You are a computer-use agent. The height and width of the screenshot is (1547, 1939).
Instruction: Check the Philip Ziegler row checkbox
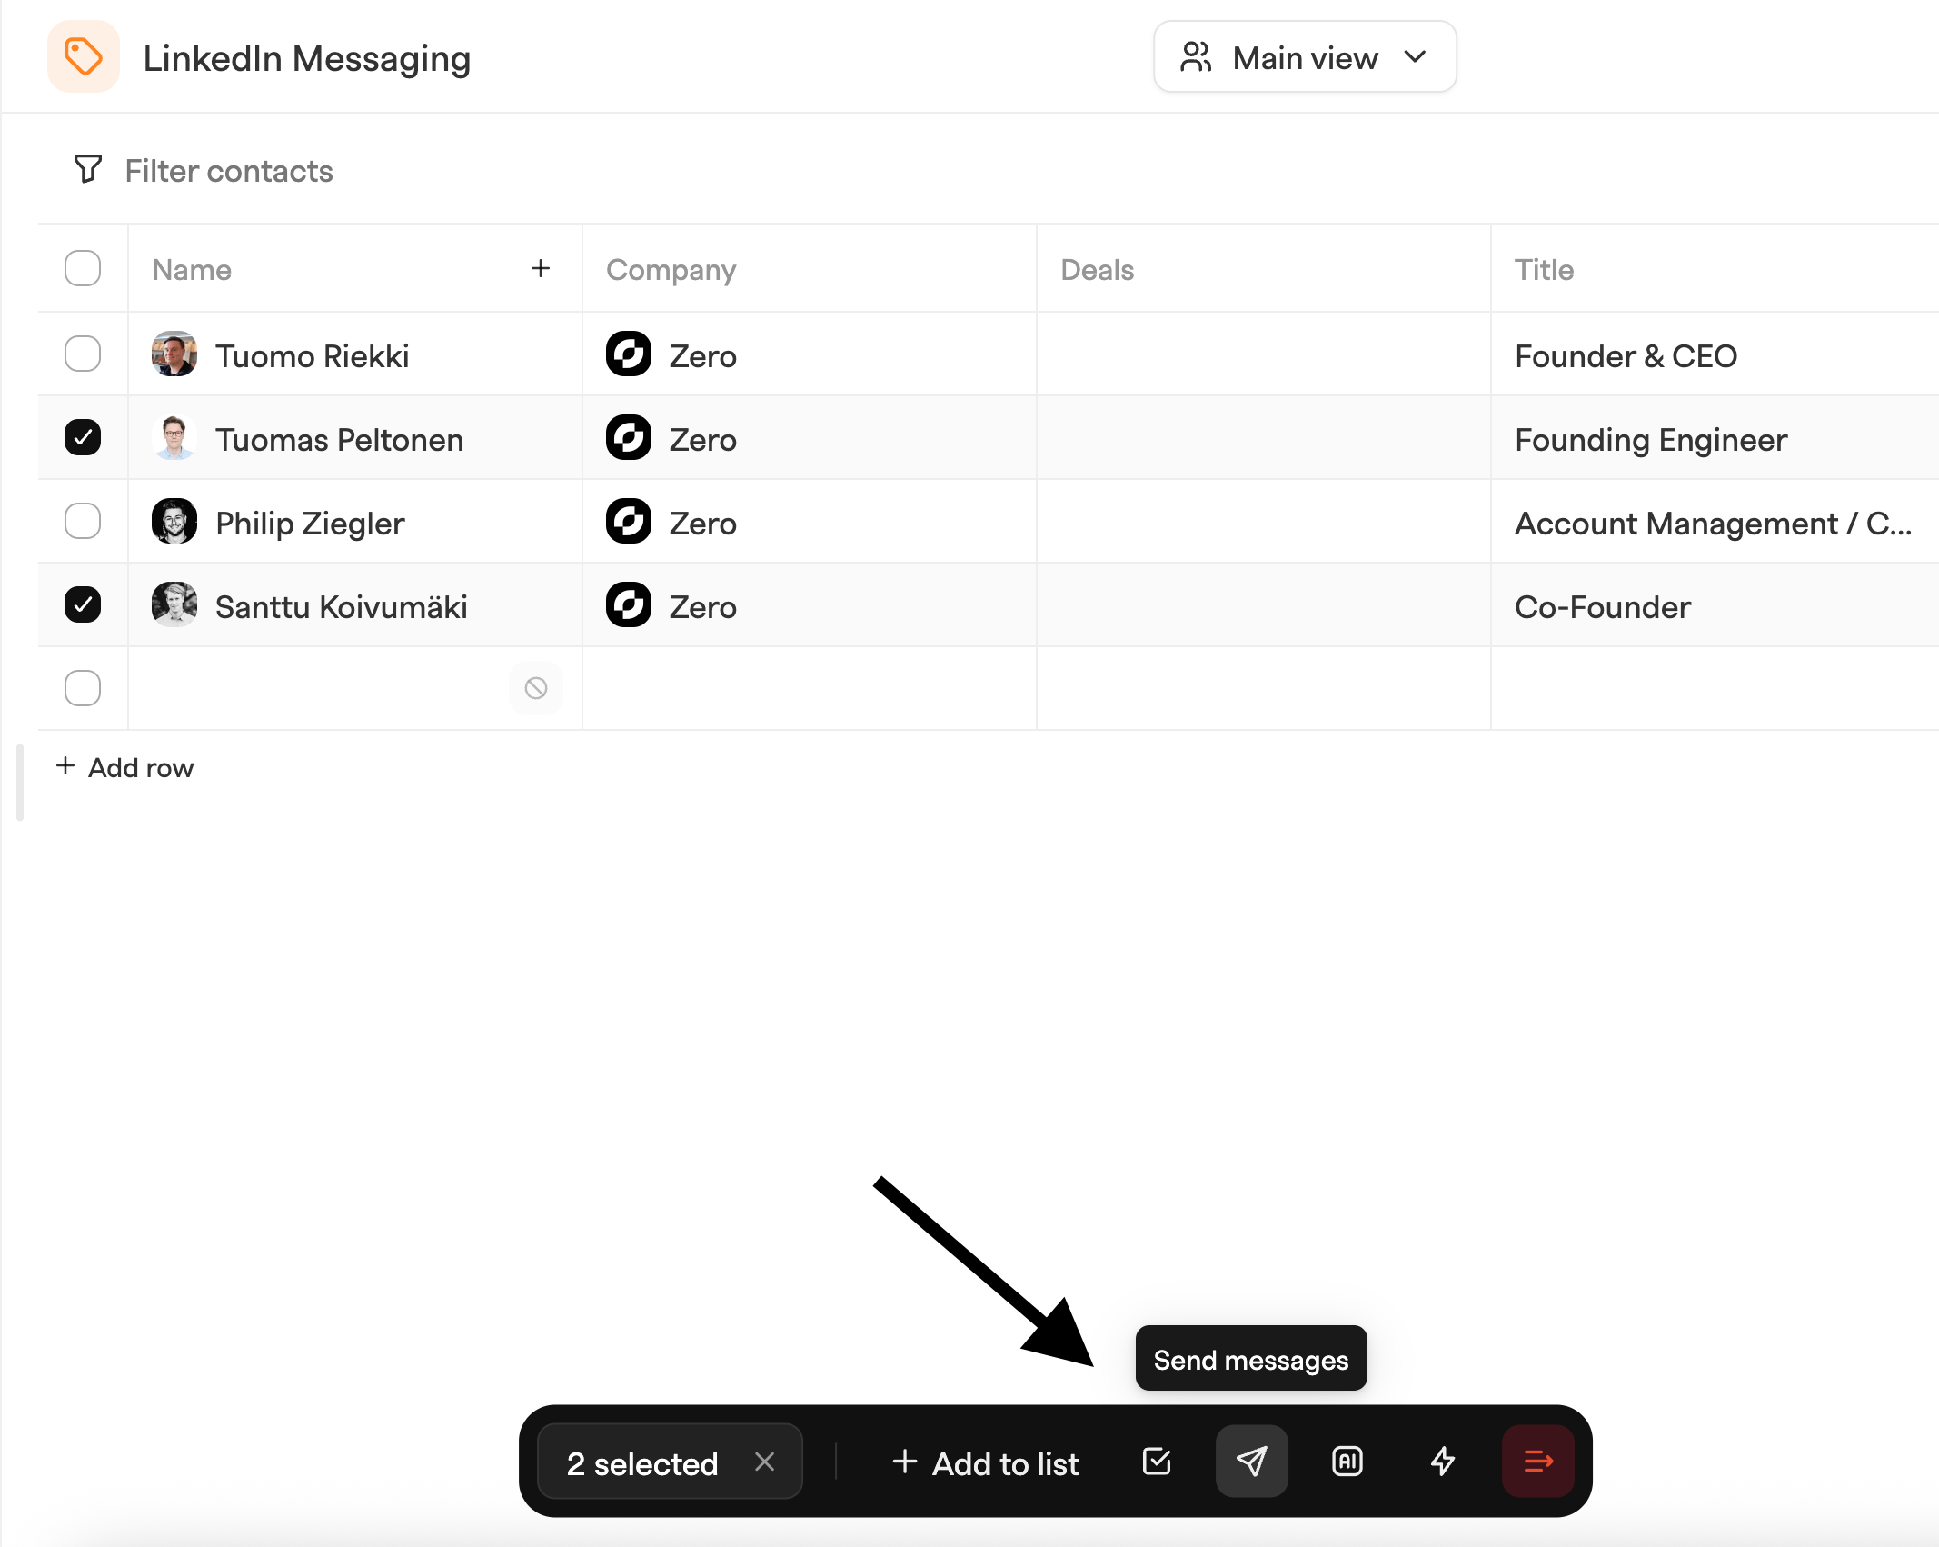pyautogui.click(x=83, y=521)
